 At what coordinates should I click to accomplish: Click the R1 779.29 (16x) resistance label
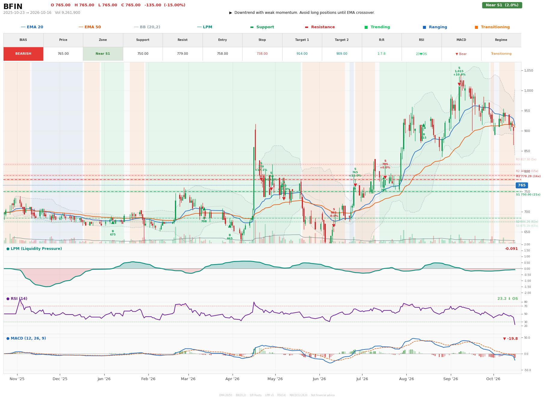point(528,176)
